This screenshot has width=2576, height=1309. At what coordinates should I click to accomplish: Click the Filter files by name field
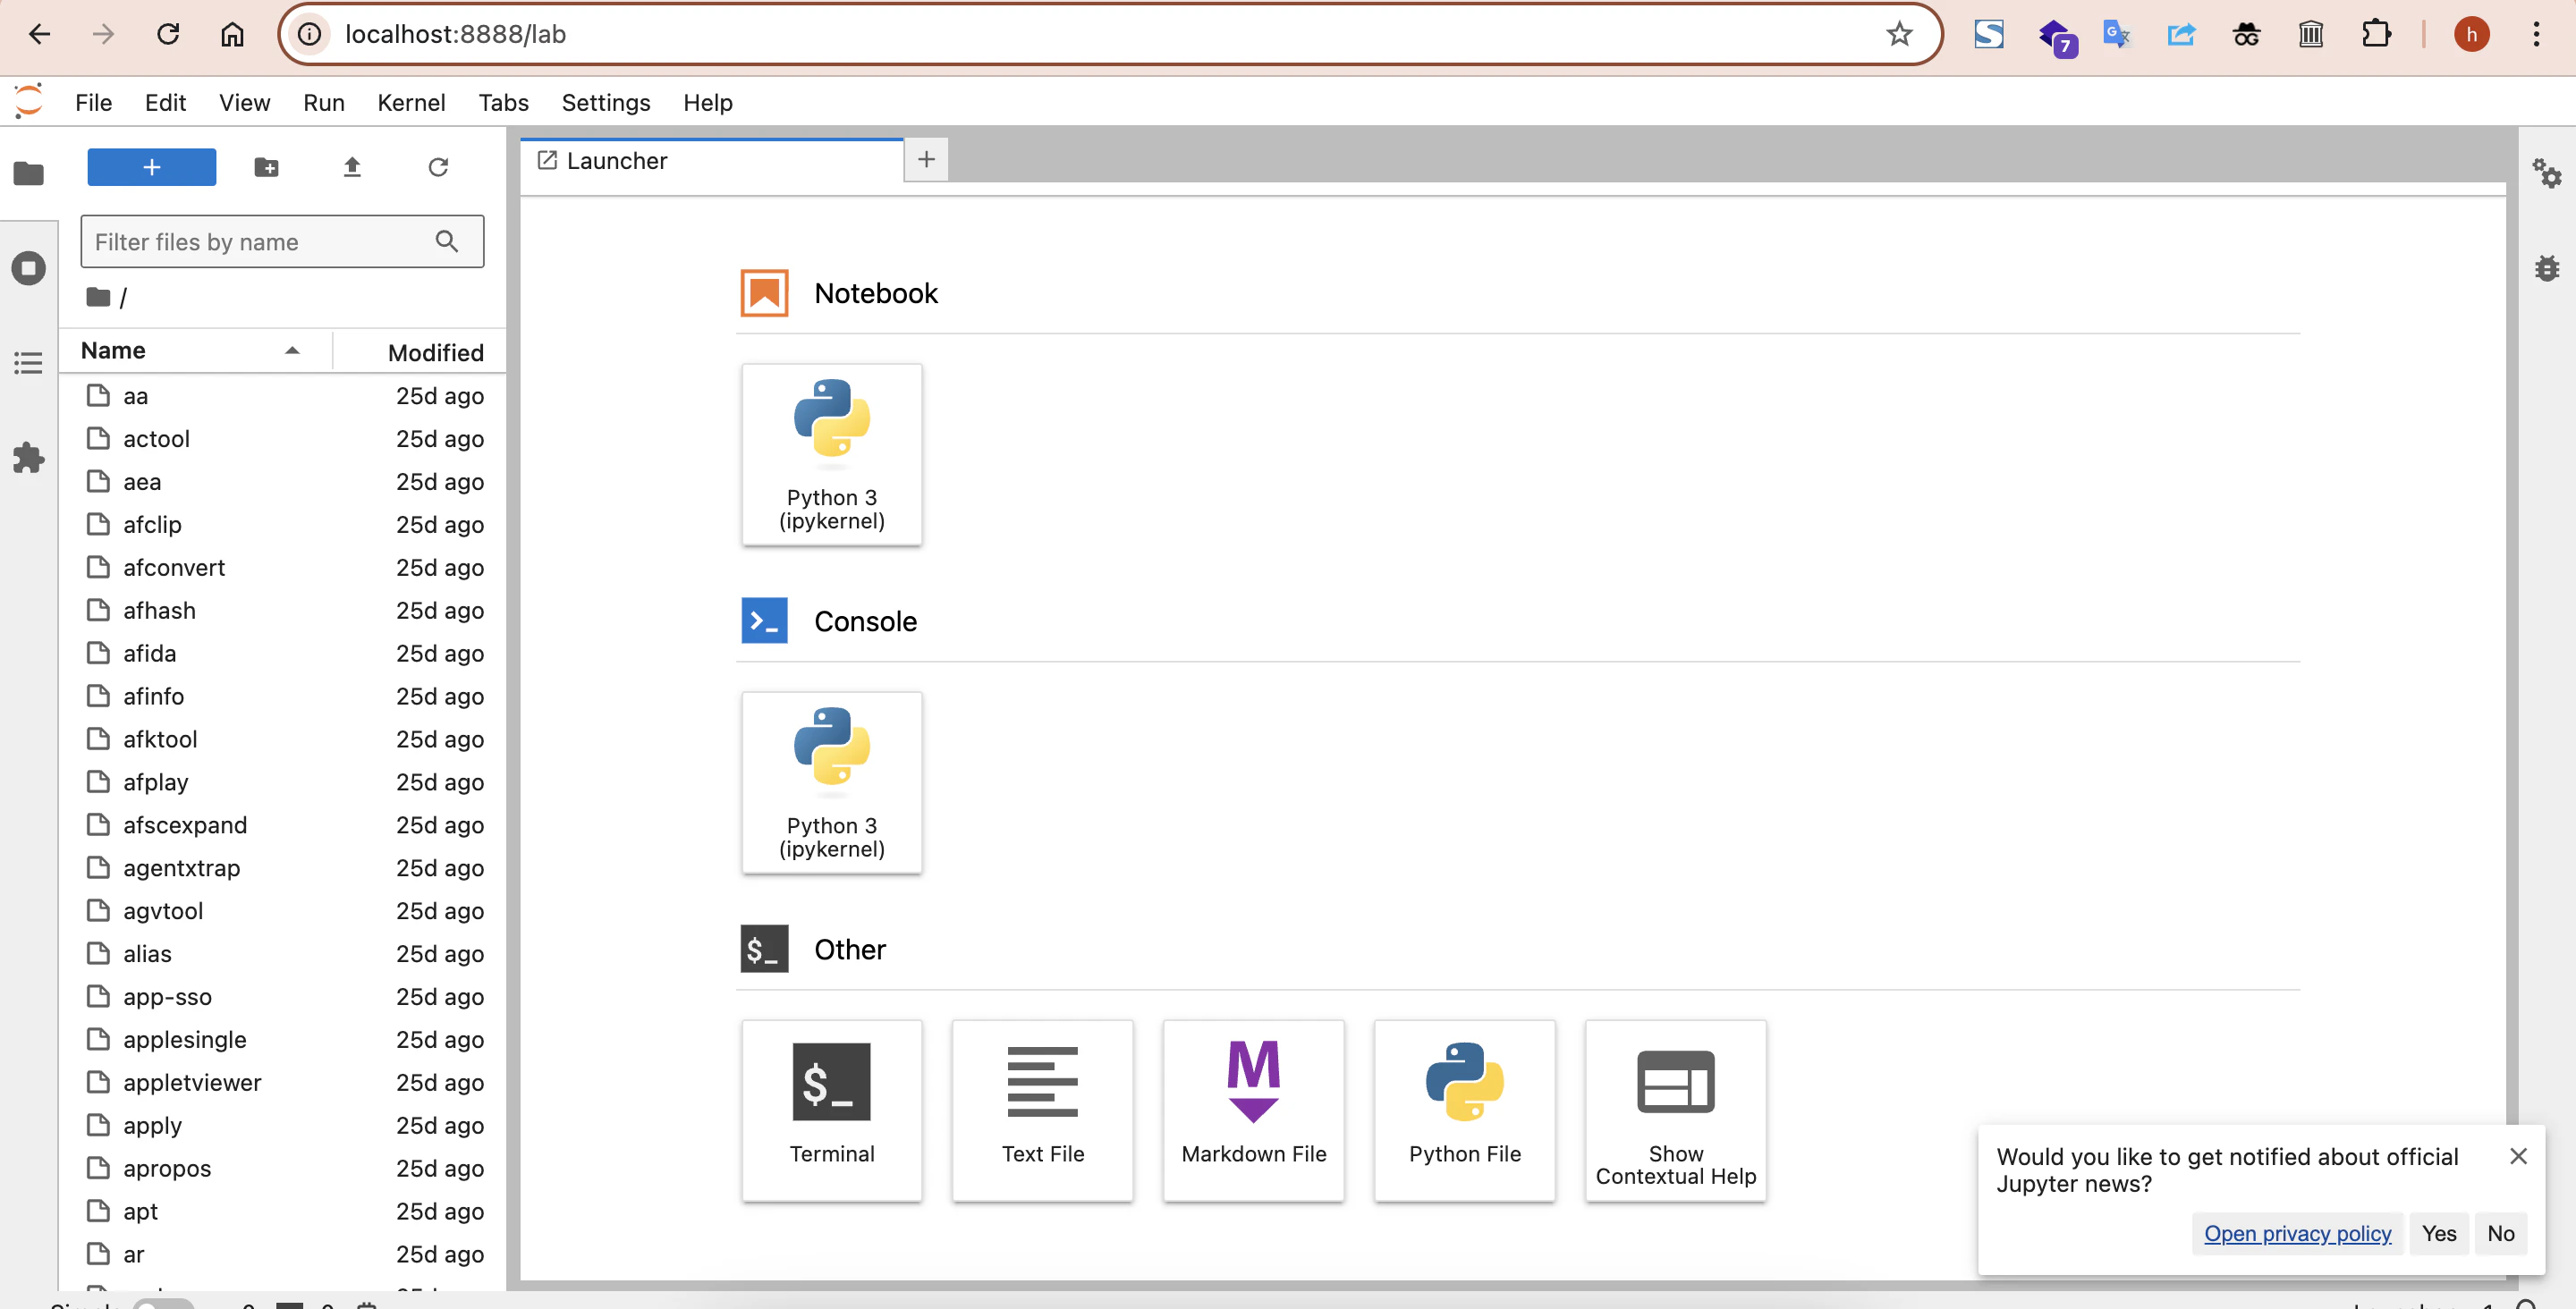282,241
